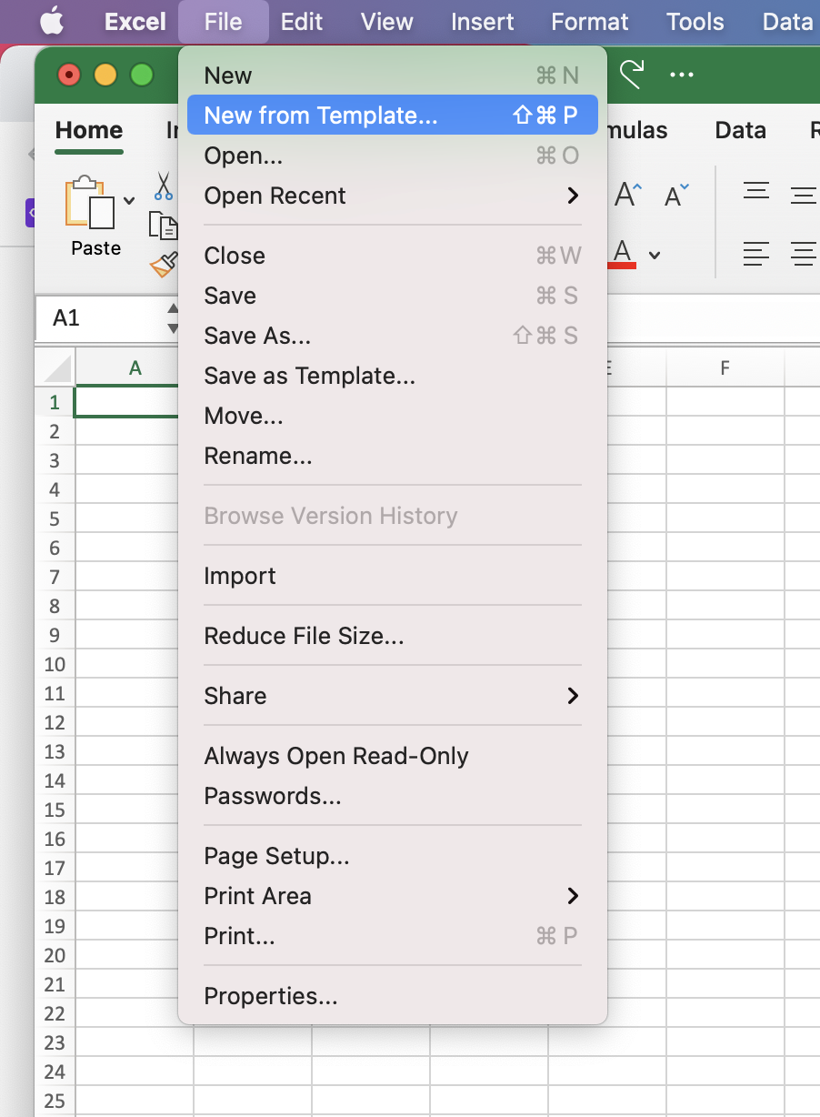The image size is (820, 1117).
Task: Open the Edit menu in menu bar
Action: coord(302,21)
